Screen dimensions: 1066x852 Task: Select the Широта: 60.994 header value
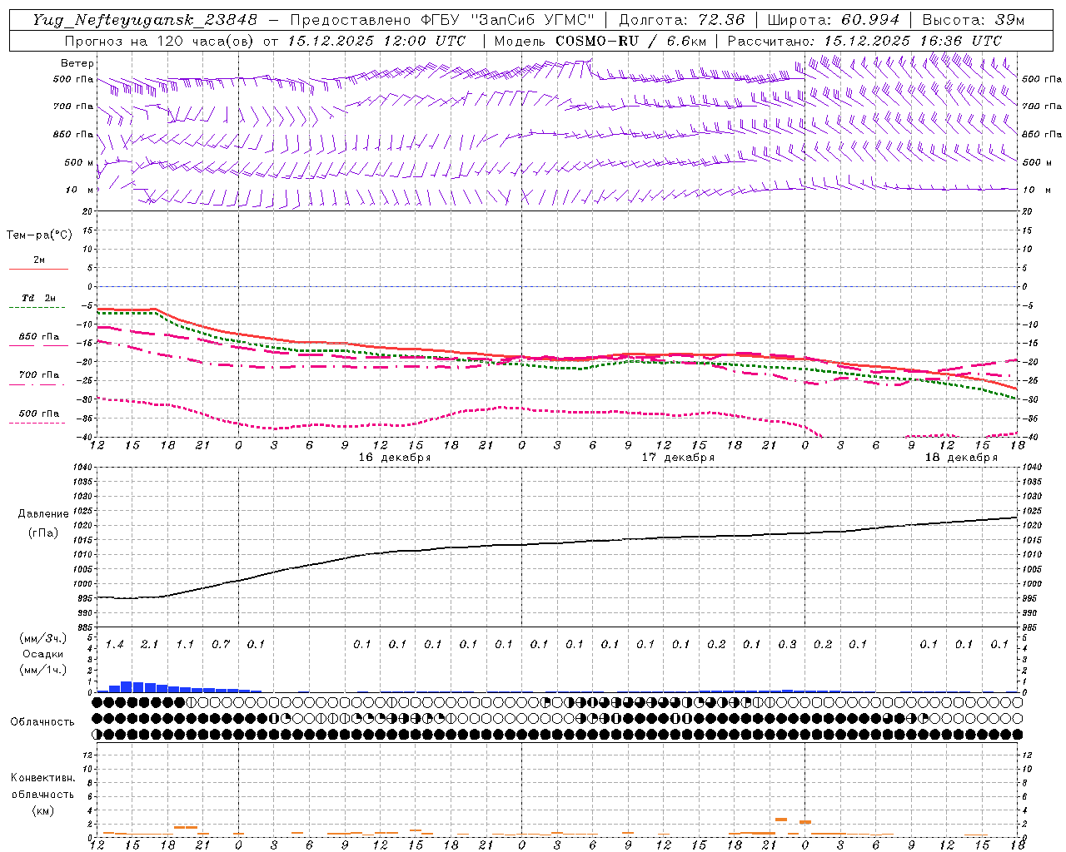click(x=833, y=20)
